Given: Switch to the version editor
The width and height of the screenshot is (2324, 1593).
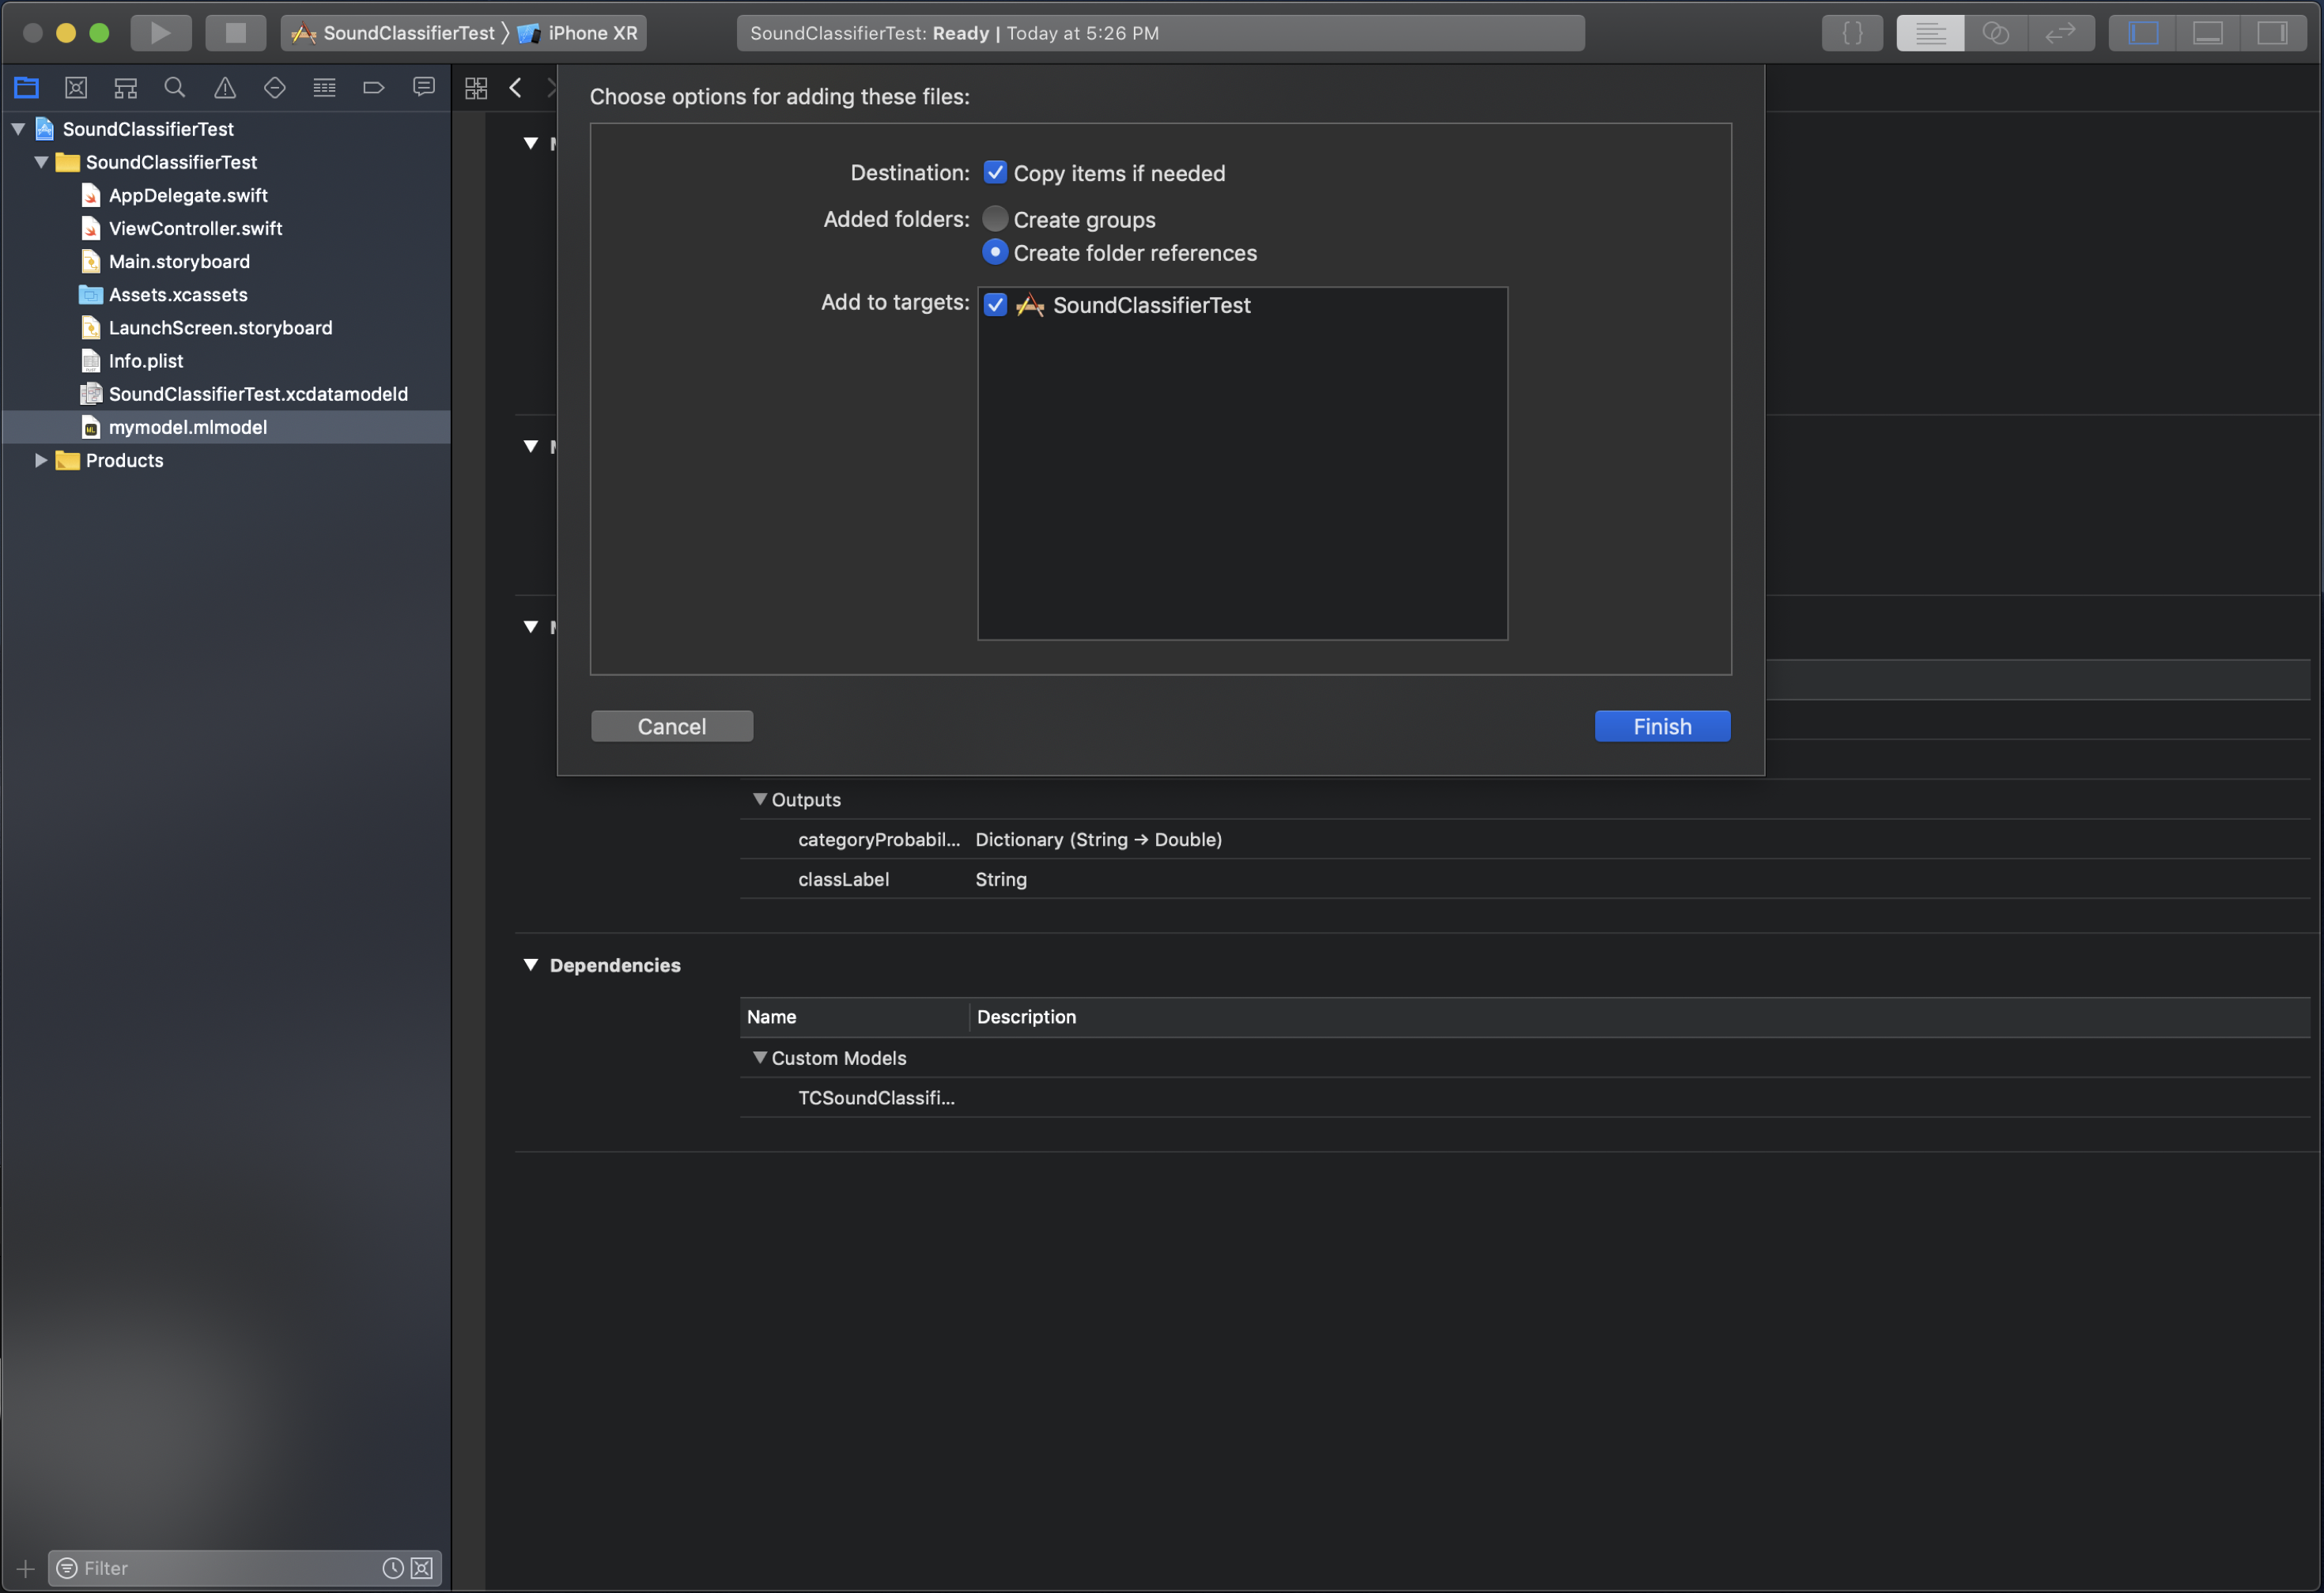Looking at the screenshot, I should [x=2060, y=33].
